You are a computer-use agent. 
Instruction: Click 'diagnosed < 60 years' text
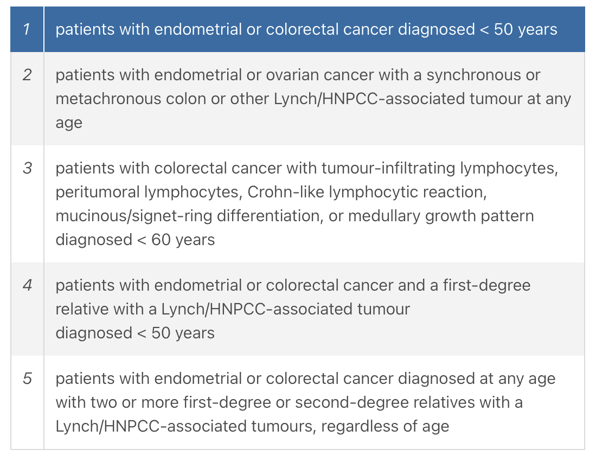point(135,240)
